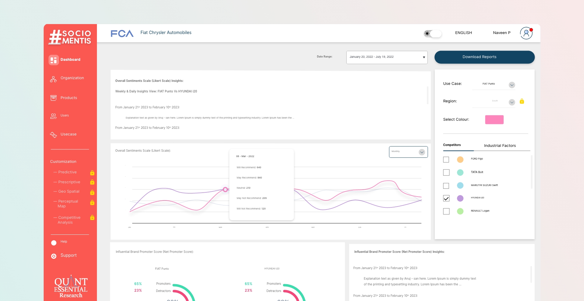The width and height of the screenshot is (584, 301).
Task: Check the FORD Figo competitor checkbox
Action: (446, 160)
